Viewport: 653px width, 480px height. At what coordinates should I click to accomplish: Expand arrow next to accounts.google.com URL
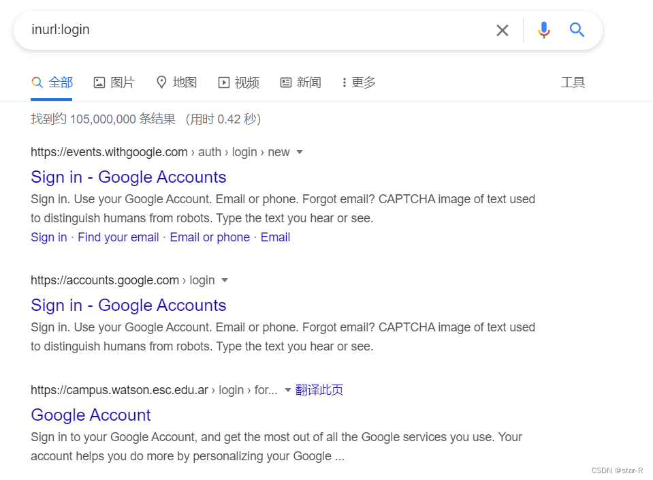(225, 280)
